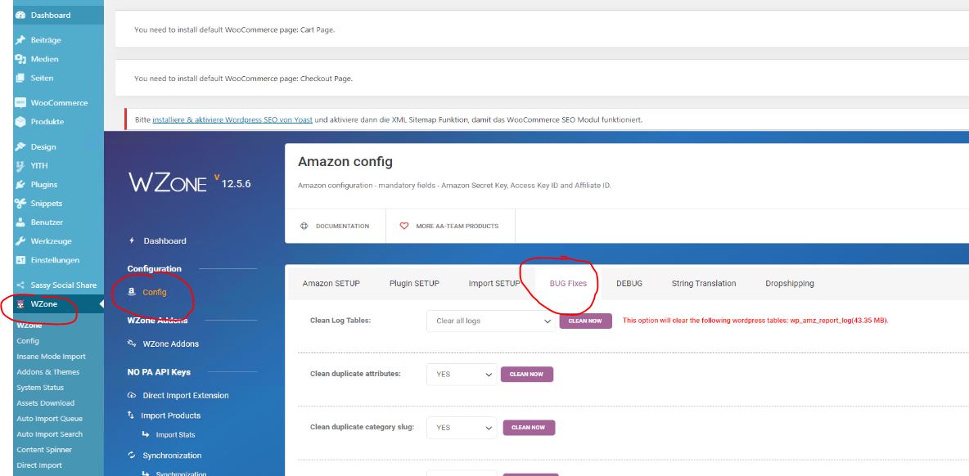Click the Werkzeuge wrench icon
Image resolution: width=969 pixels, height=476 pixels.
tap(20, 241)
